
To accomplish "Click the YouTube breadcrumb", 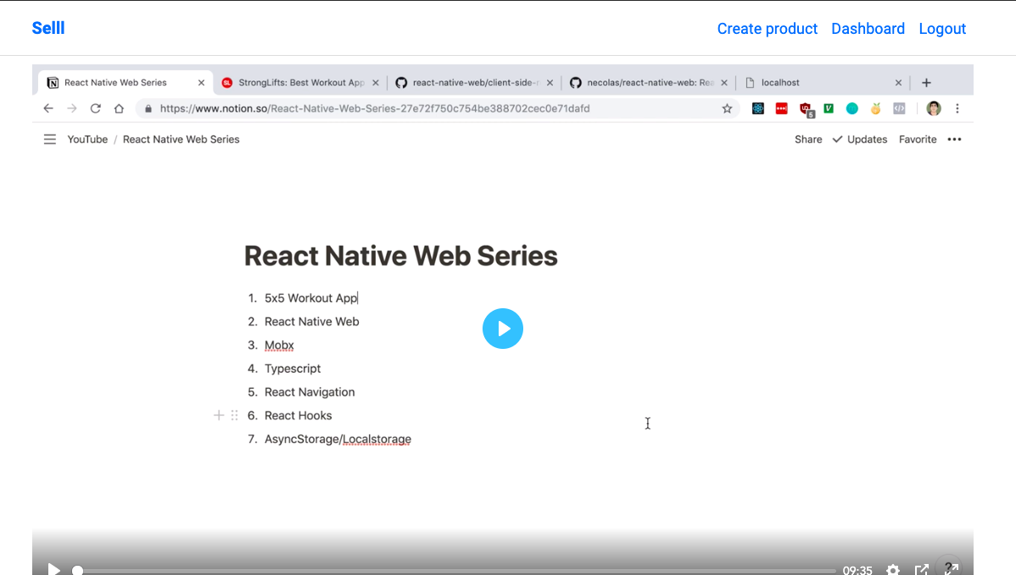I will [87, 139].
